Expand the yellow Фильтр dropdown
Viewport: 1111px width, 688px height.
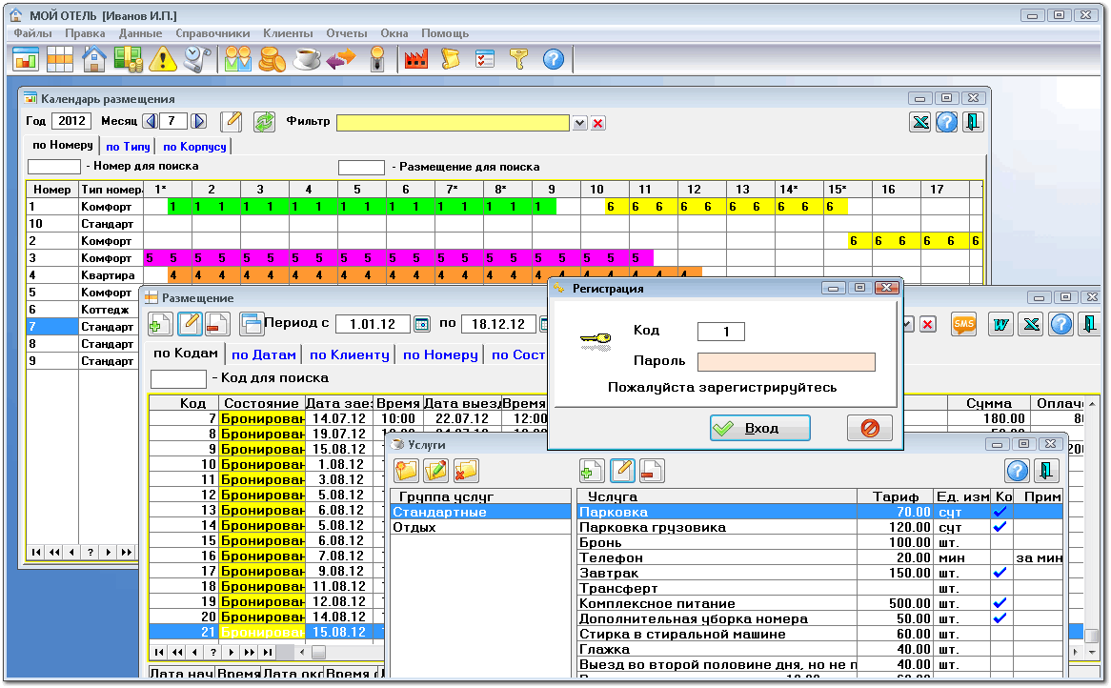[x=579, y=123]
